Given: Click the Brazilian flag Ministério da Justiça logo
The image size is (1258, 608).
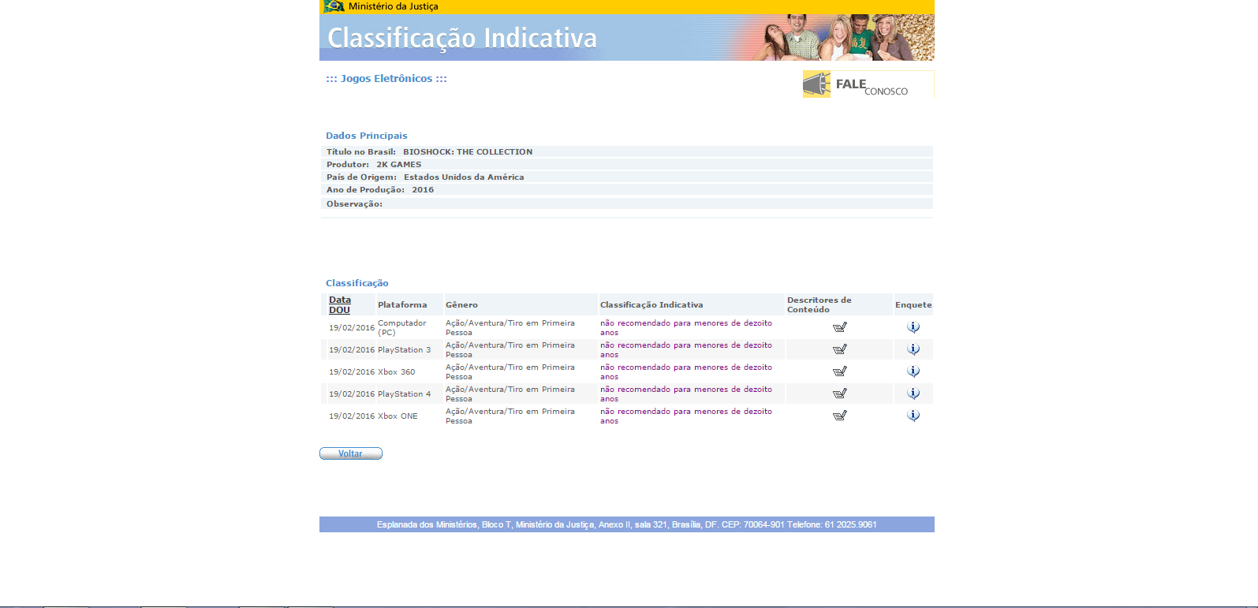Looking at the screenshot, I should (334, 6).
